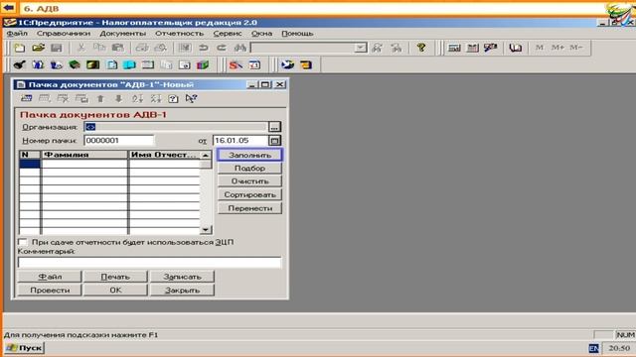Click the Комментарий text field
Image resolution: width=636 pixels, height=357 pixels.
click(149, 262)
